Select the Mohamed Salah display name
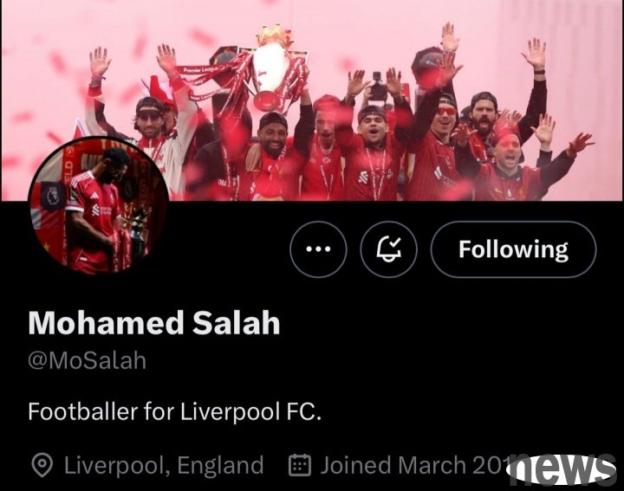 coord(154,323)
